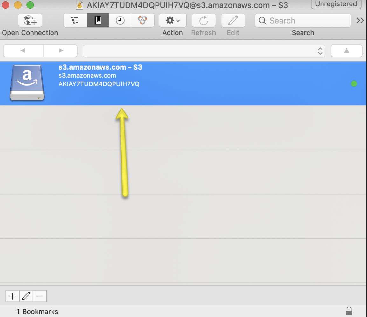This screenshot has width=367, height=317.
Task: Remove the bookmark with minus button
Action: 40,296
